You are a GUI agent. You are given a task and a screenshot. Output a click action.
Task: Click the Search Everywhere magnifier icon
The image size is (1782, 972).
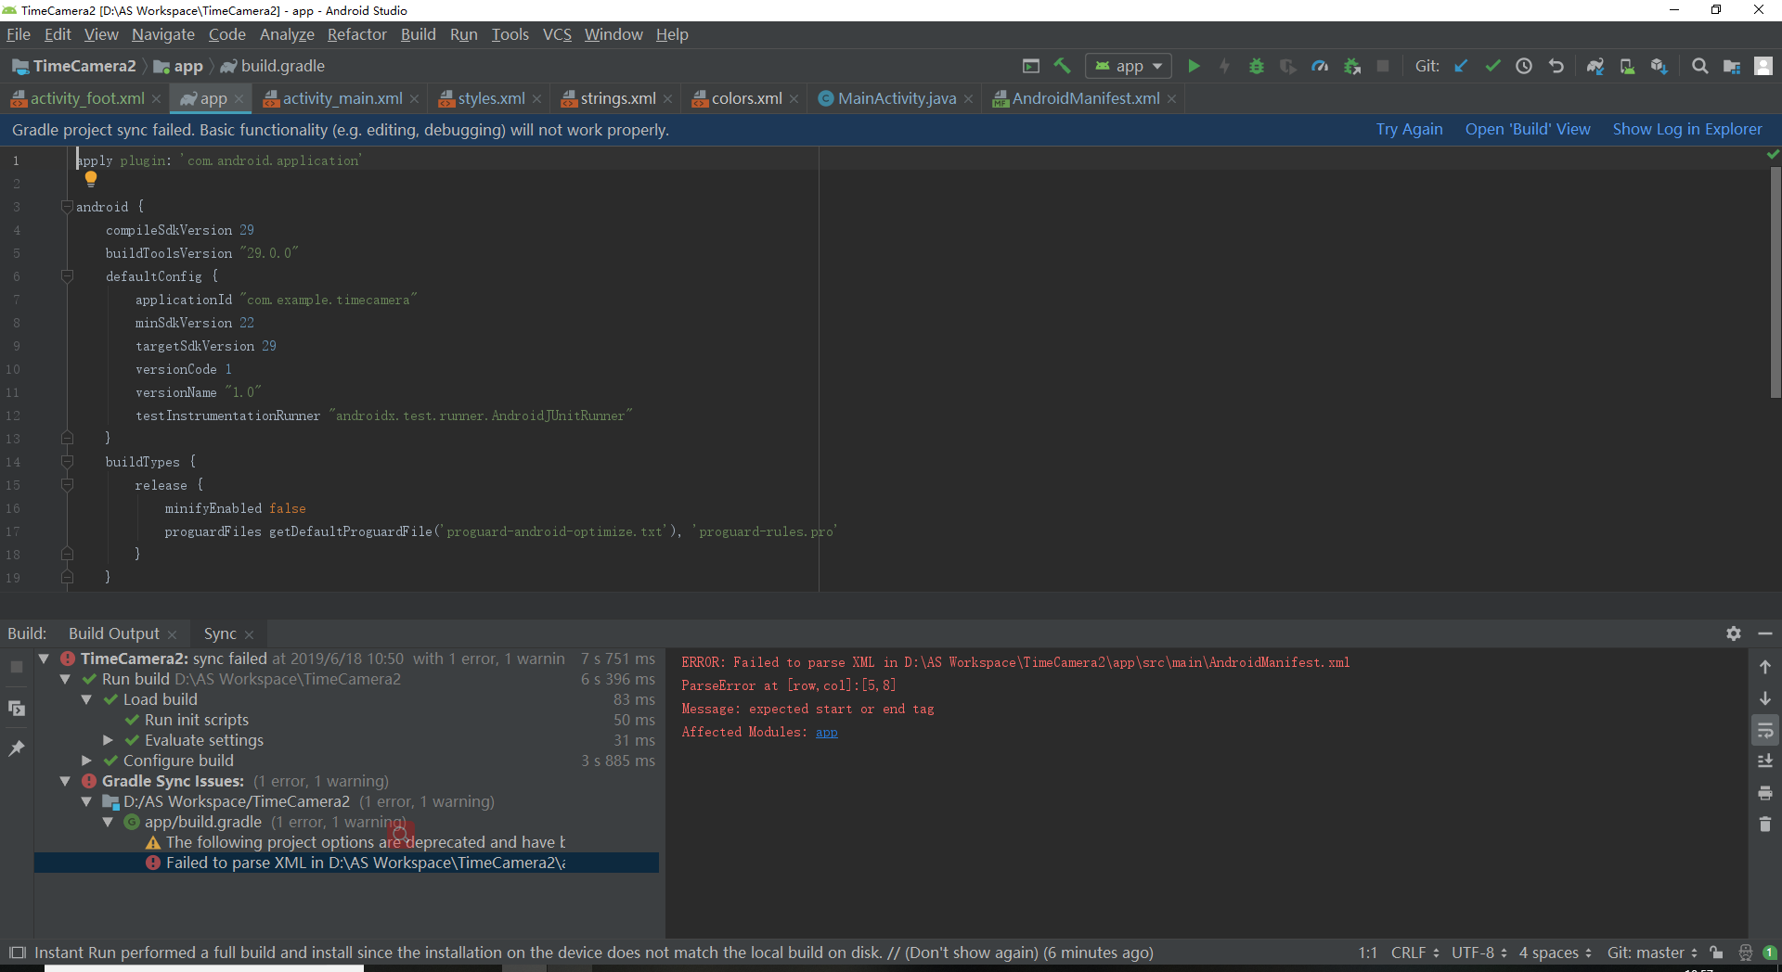(x=1700, y=66)
